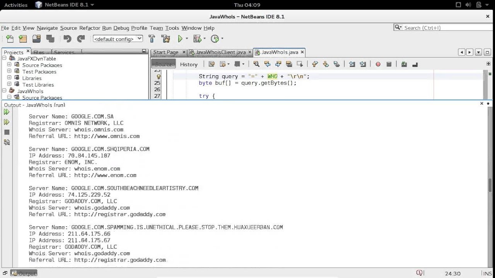
Task: Switch to the Start Page tab
Action: [x=166, y=52]
